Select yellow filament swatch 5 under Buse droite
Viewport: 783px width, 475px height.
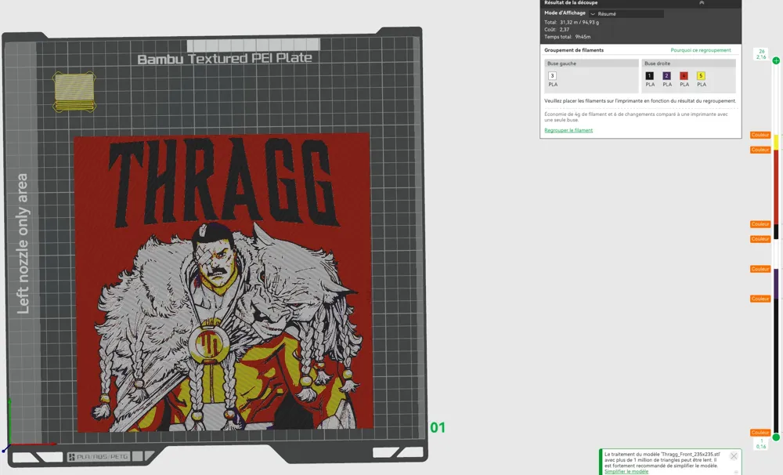(x=701, y=75)
